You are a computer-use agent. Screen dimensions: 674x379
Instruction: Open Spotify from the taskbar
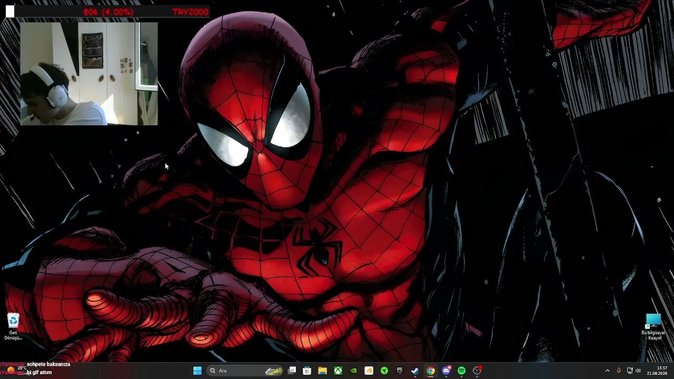tap(462, 371)
